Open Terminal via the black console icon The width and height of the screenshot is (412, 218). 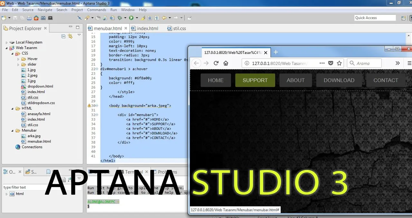coord(50,18)
